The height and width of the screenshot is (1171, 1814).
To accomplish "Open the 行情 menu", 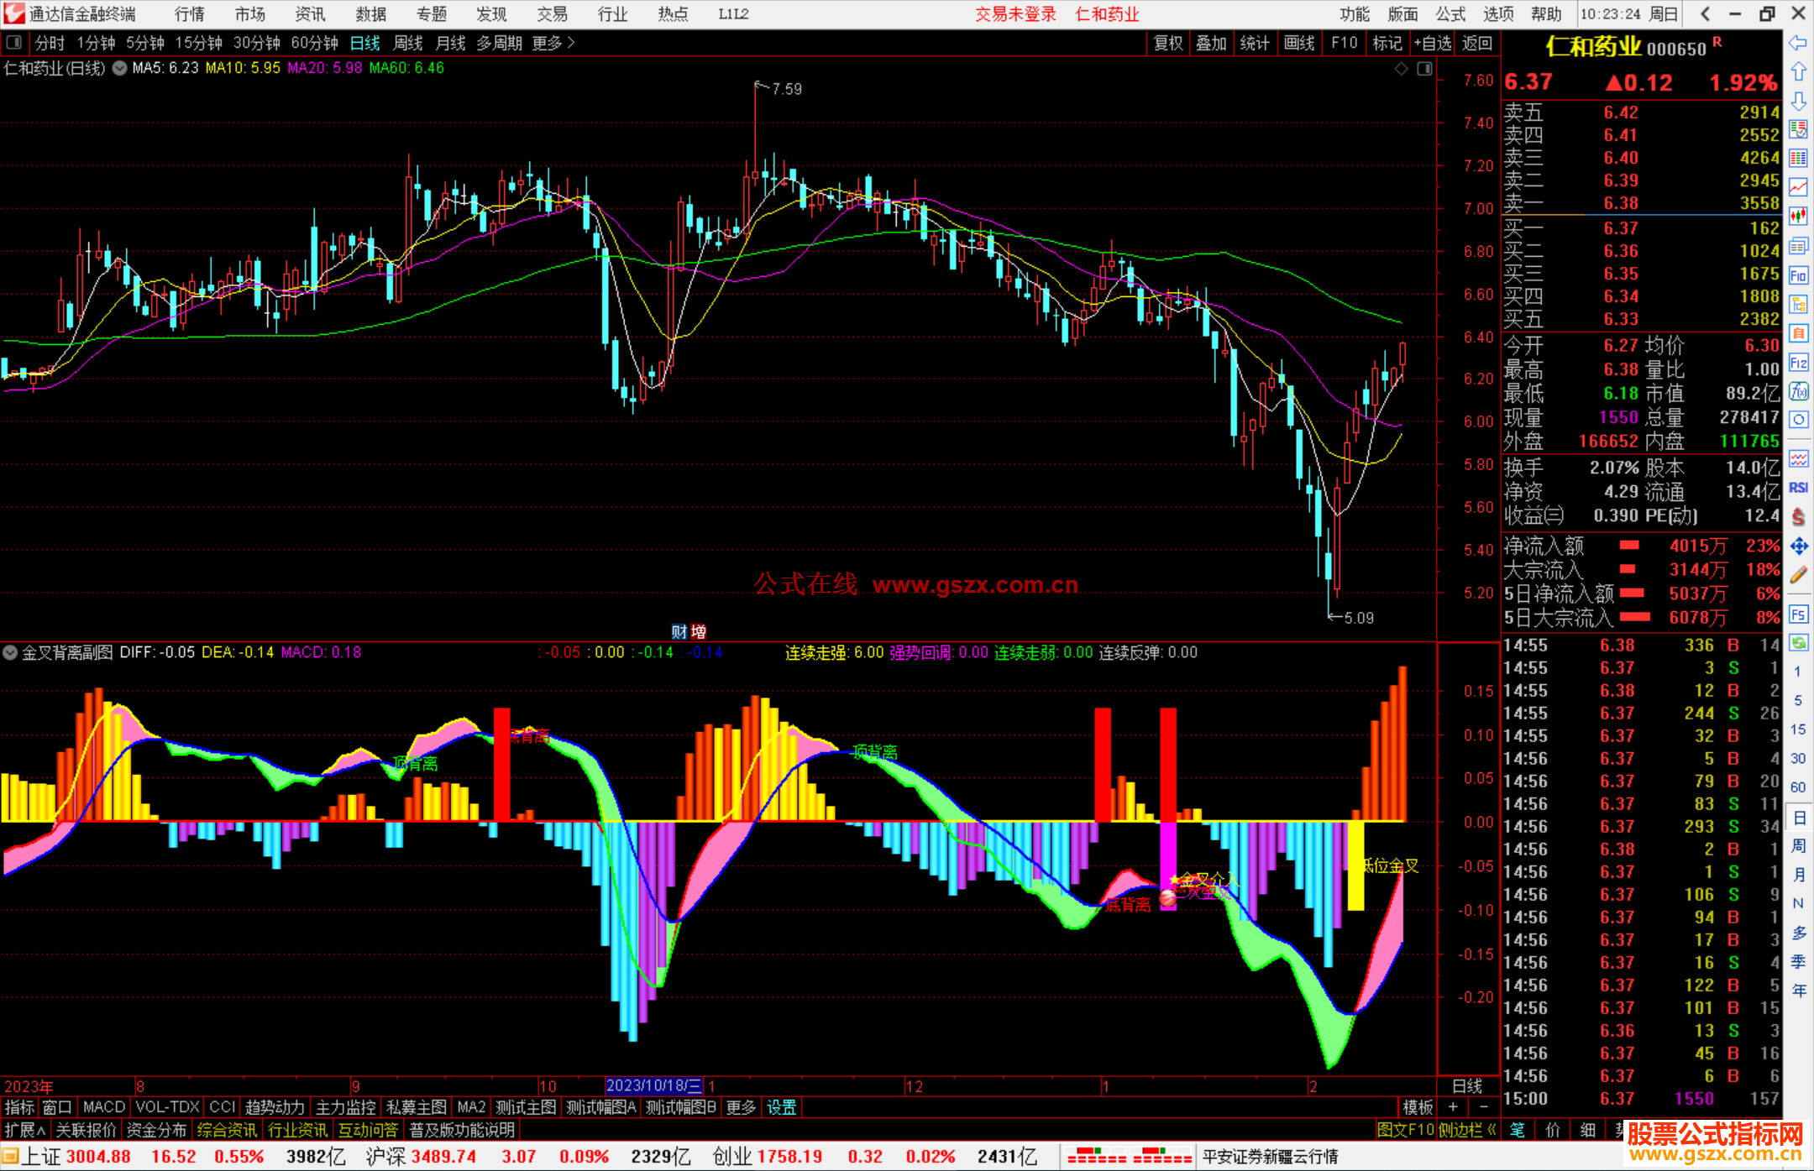I will (189, 13).
